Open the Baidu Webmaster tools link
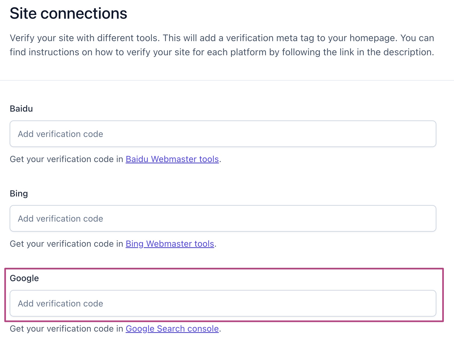 tap(172, 159)
